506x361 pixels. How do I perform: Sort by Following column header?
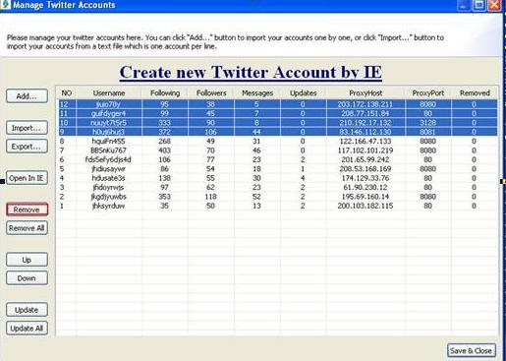[x=165, y=93]
